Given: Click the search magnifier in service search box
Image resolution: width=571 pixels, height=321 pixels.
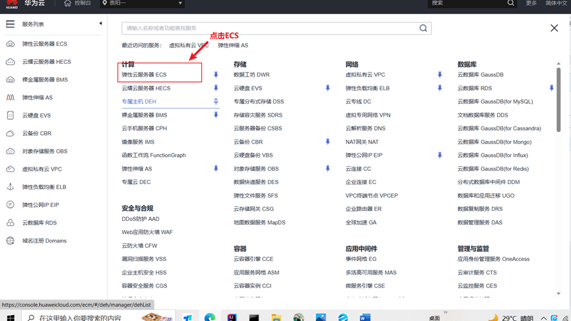Looking at the screenshot, I should (x=423, y=28).
